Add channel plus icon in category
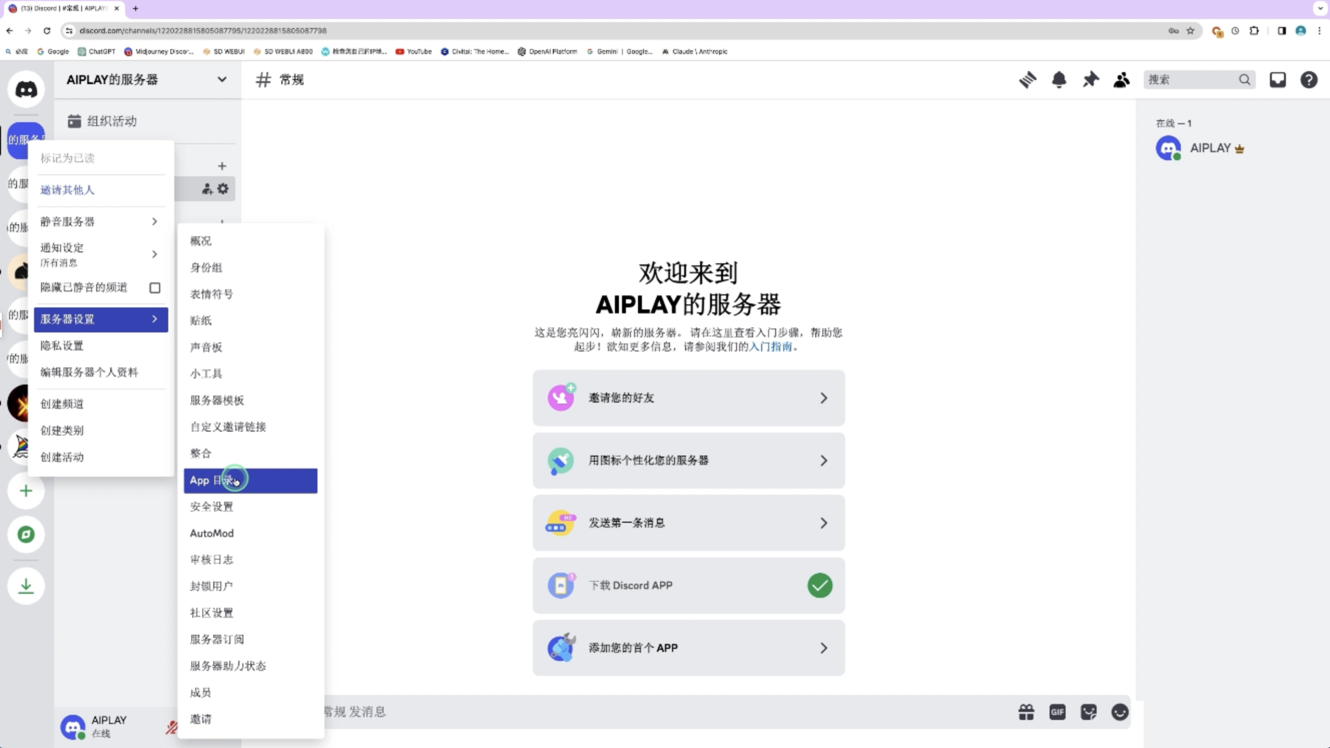 [x=222, y=166]
